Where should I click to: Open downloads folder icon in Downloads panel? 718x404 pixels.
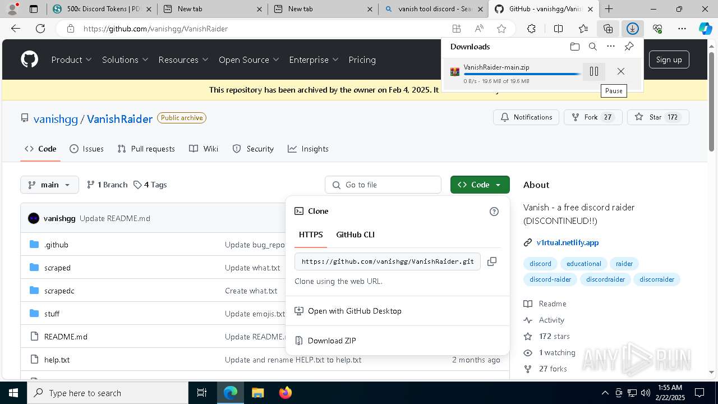click(574, 47)
